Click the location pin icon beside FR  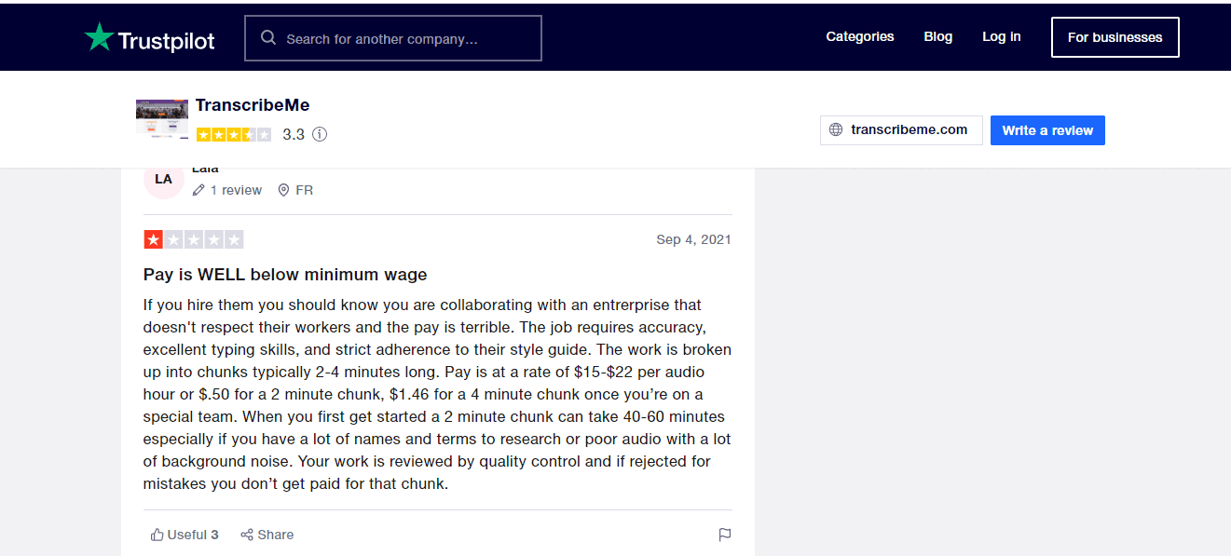point(283,190)
